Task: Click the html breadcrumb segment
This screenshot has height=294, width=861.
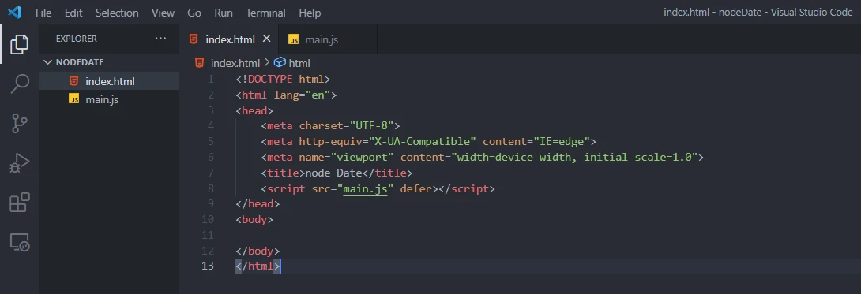Action: coord(299,63)
